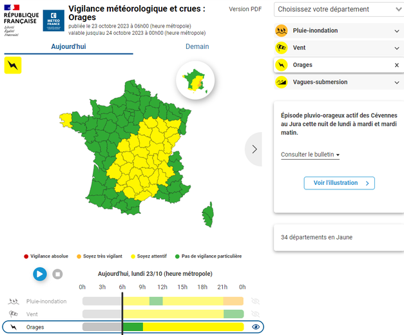Select the Orages row label in timeline

click(x=35, y=327)
